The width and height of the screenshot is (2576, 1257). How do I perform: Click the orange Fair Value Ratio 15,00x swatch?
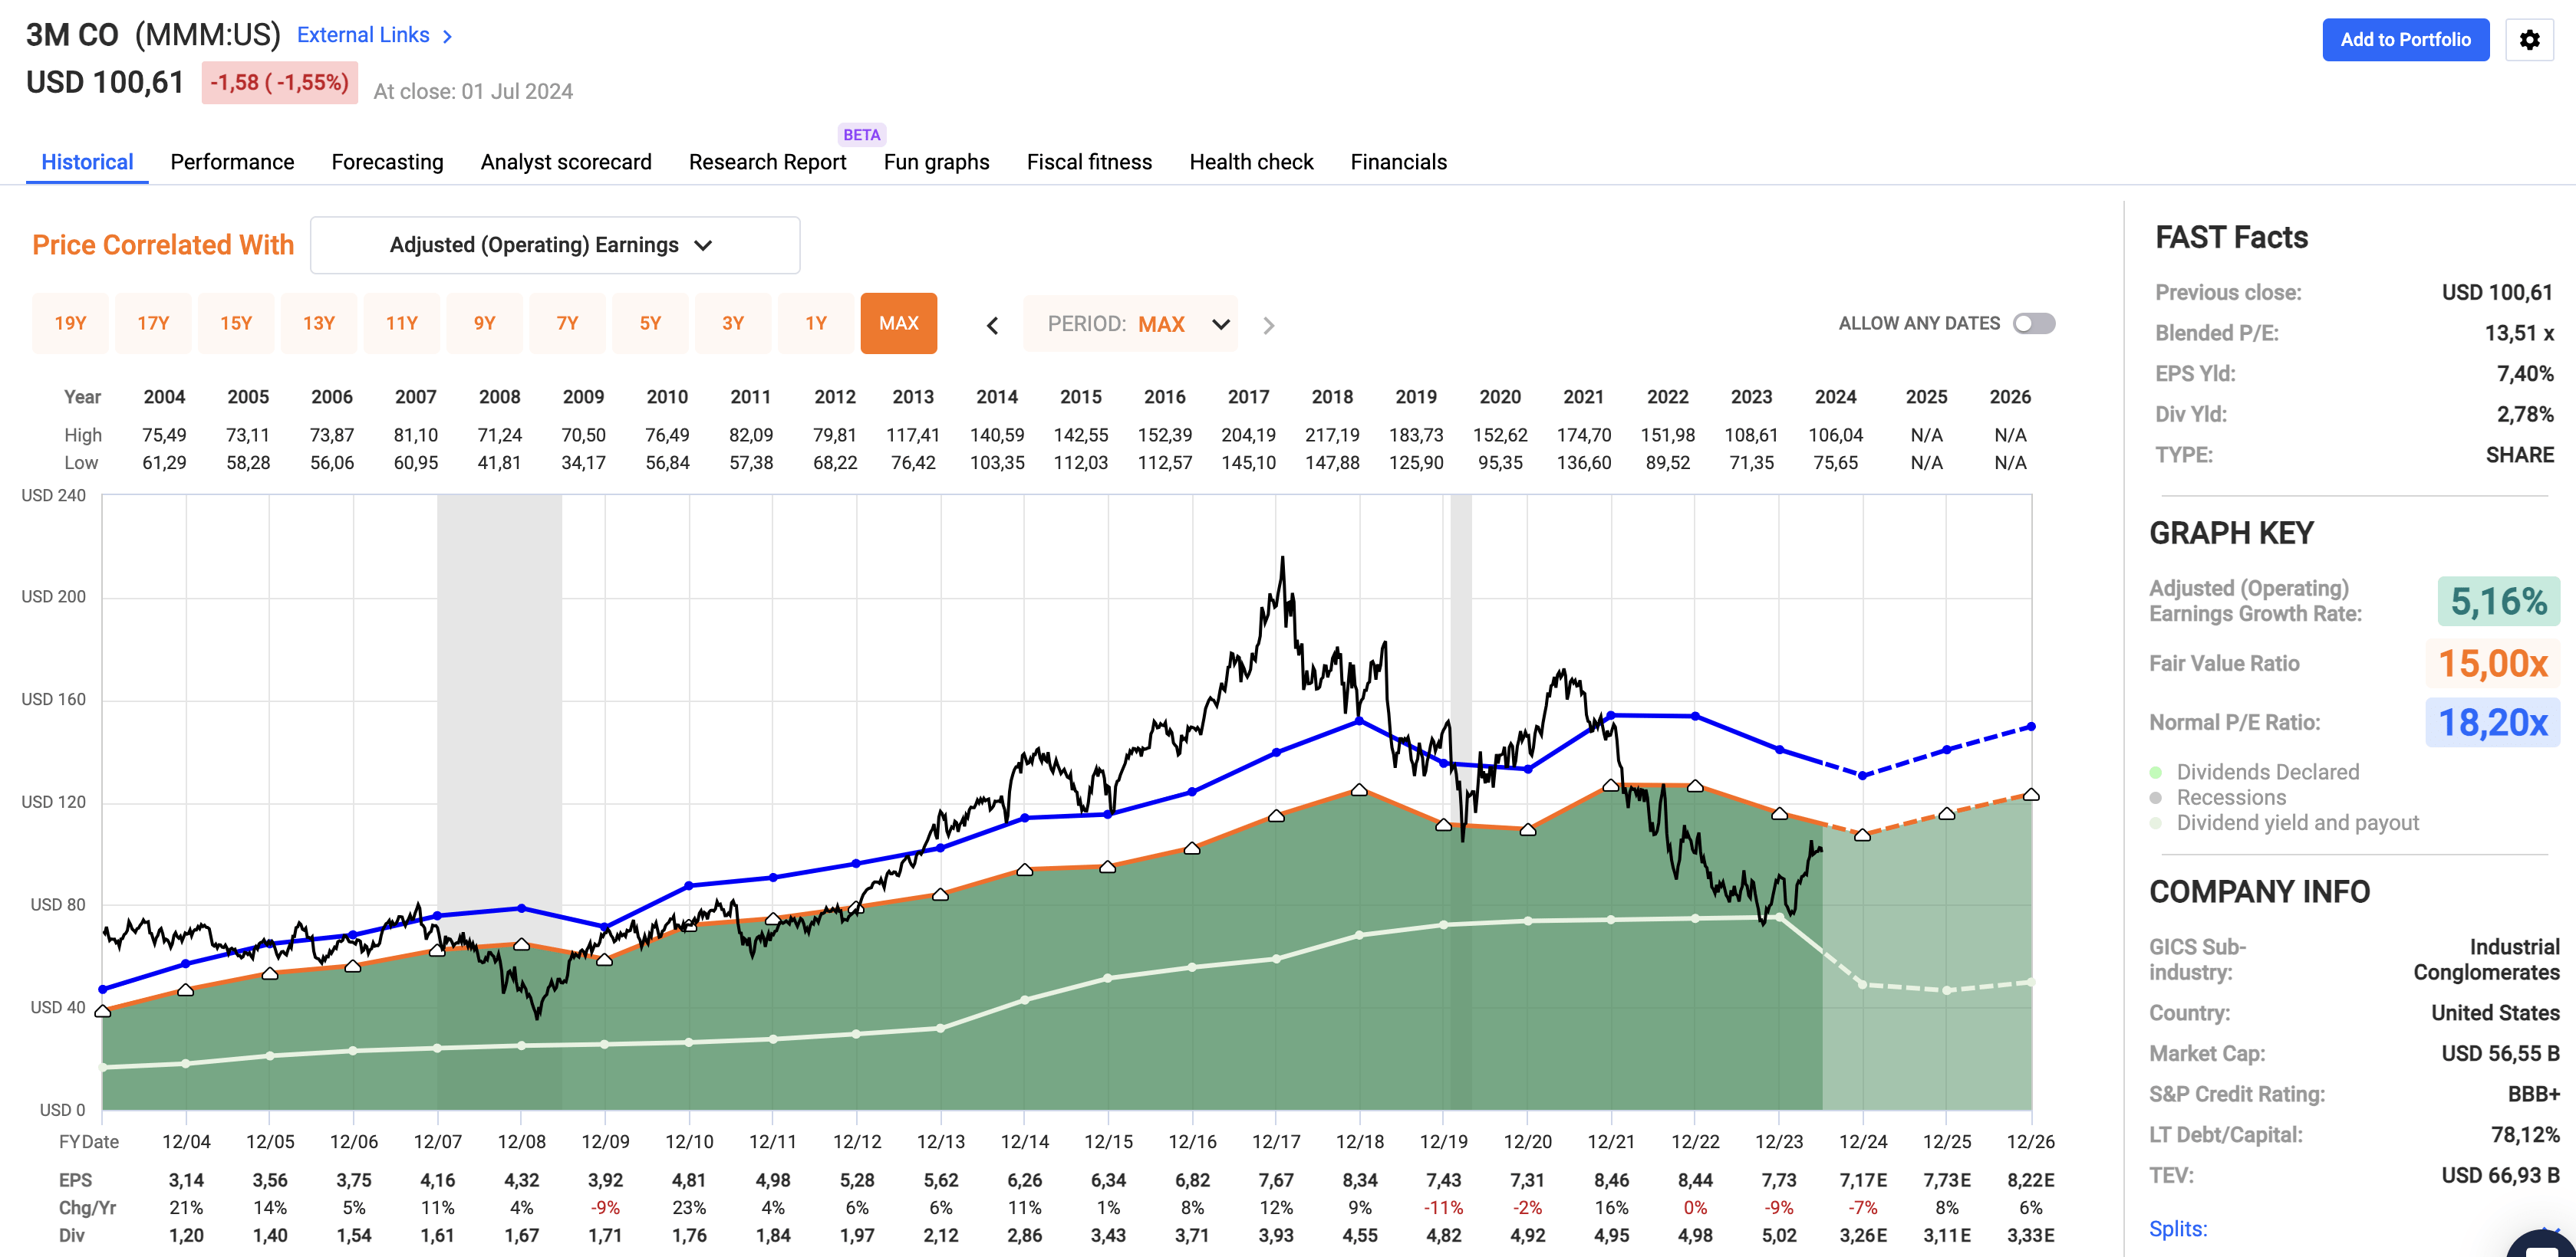[x=2492, y=662]
